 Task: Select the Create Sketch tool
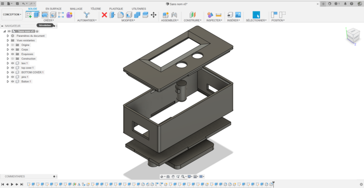(29, 15)
